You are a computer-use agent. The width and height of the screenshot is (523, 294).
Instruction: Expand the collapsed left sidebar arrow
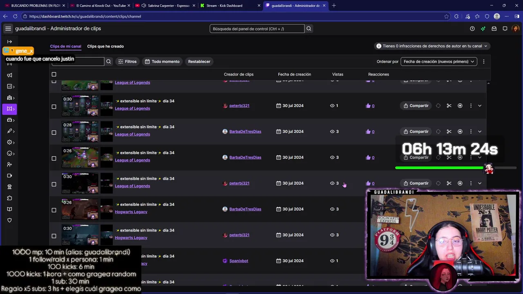click(9, 42)
